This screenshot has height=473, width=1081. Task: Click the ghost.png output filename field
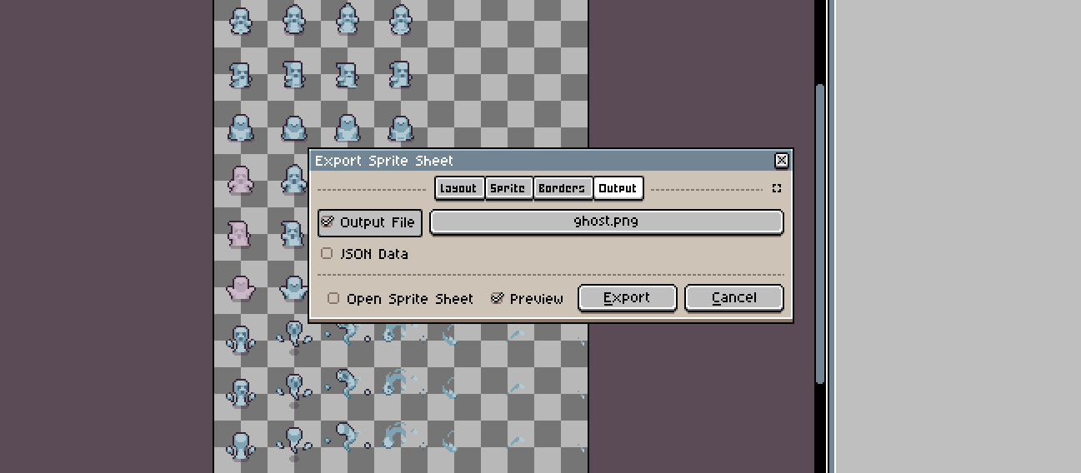coord(607,222)
